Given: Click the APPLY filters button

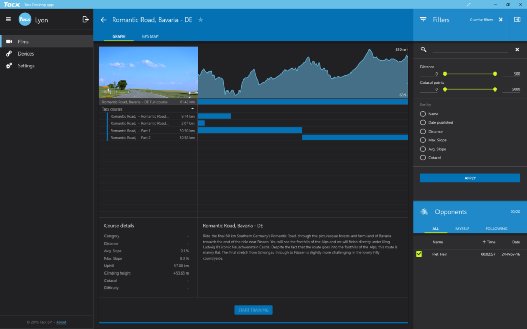Looking at the screenshot, I should click(x=470, y=178).
